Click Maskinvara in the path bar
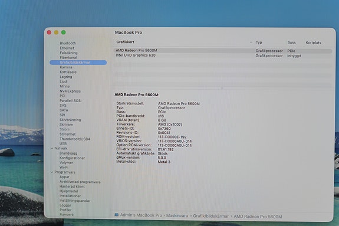Viewport: 339px width, 226px height. click(177, 216)
